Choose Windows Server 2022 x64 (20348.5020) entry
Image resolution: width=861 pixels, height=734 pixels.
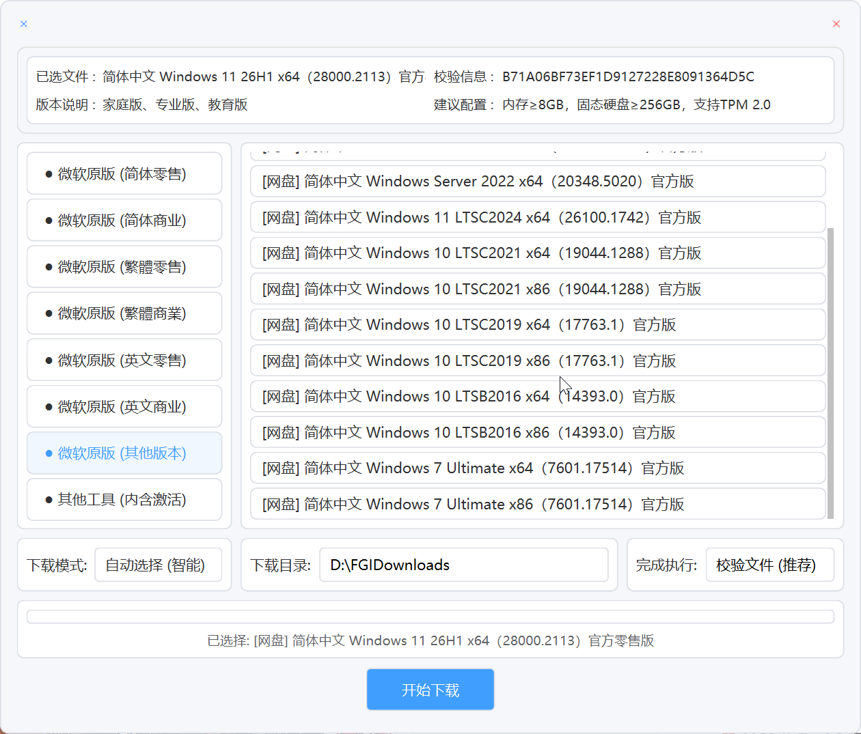[538, 181]
